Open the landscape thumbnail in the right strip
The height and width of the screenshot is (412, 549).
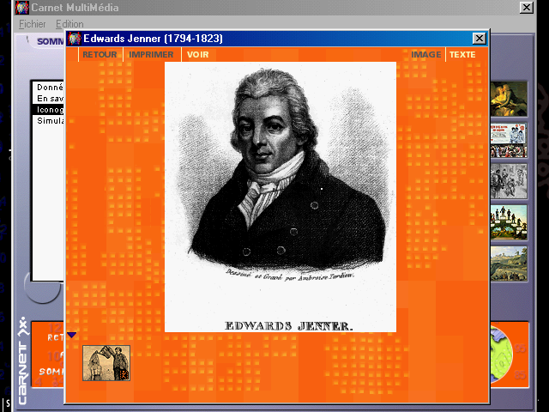click(509, 264)
